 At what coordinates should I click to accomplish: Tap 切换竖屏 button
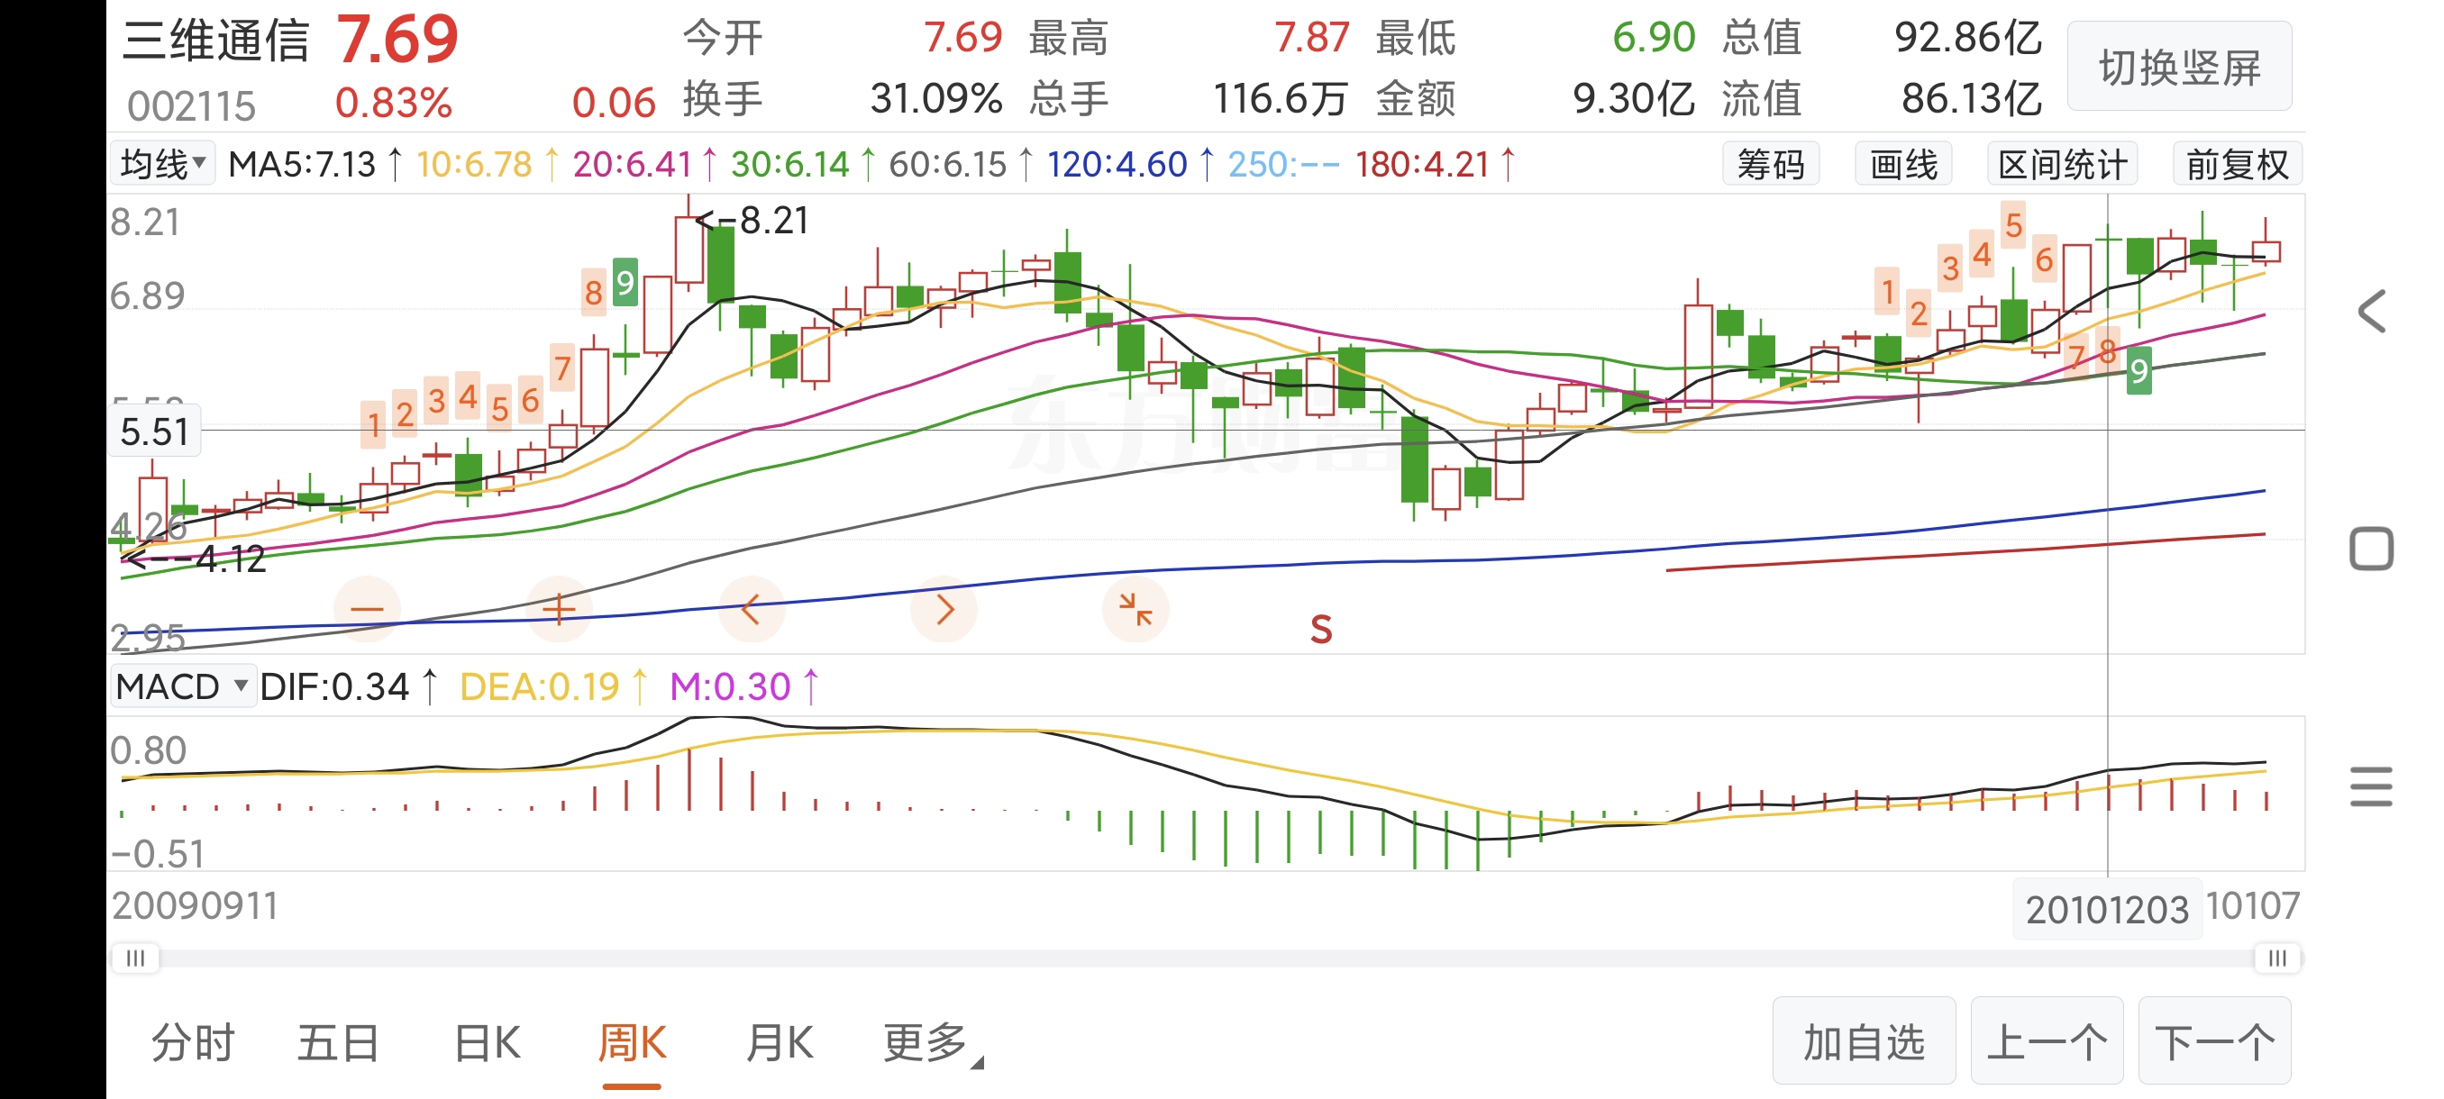[2179, 67]
